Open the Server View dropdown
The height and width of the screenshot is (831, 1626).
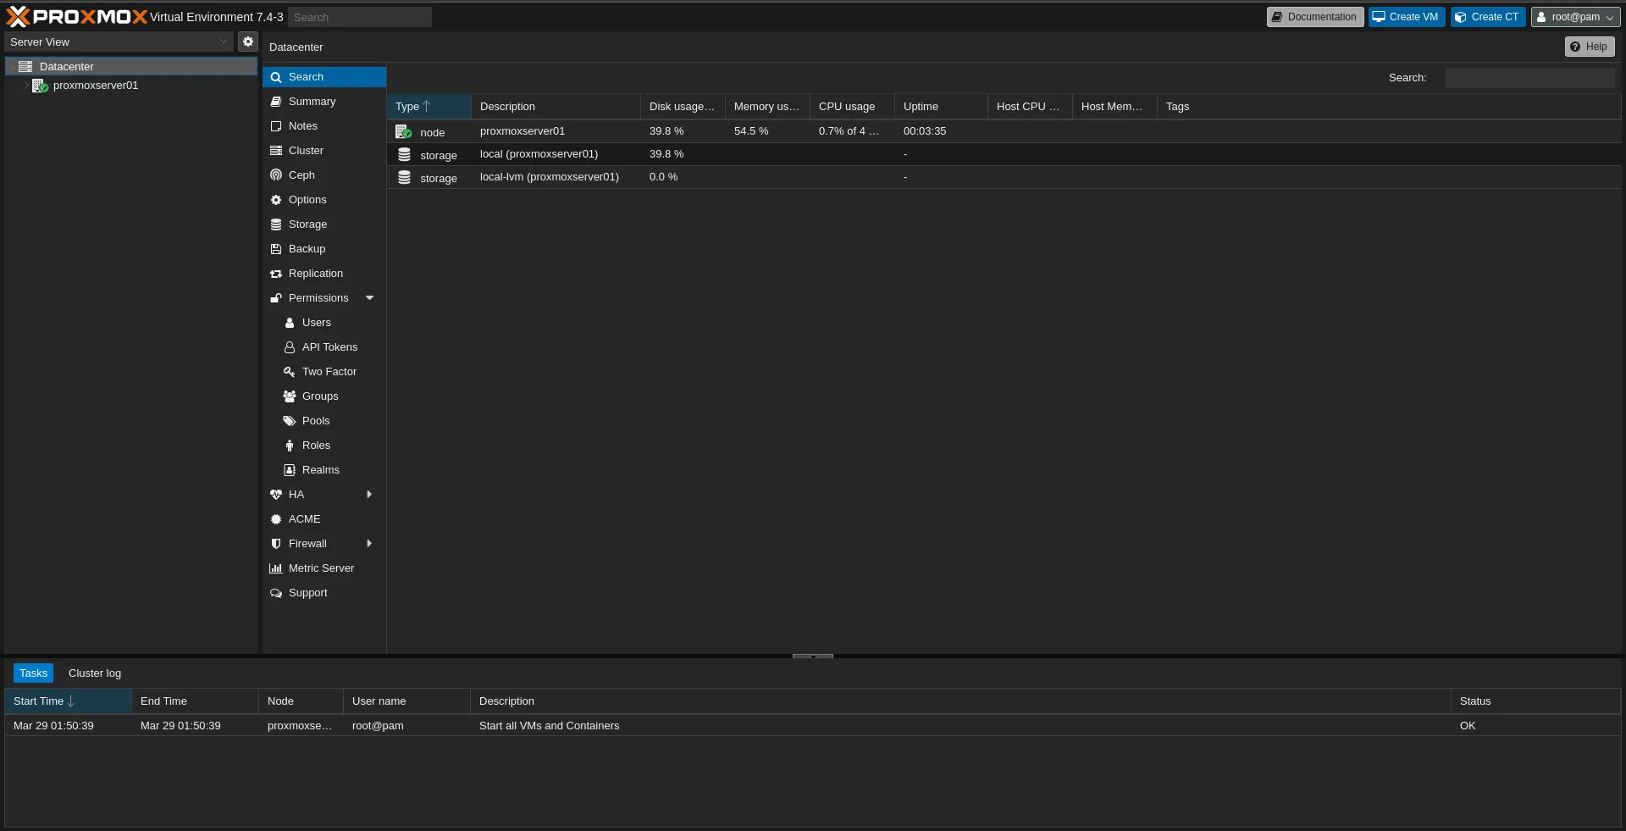tap(119, 42)
